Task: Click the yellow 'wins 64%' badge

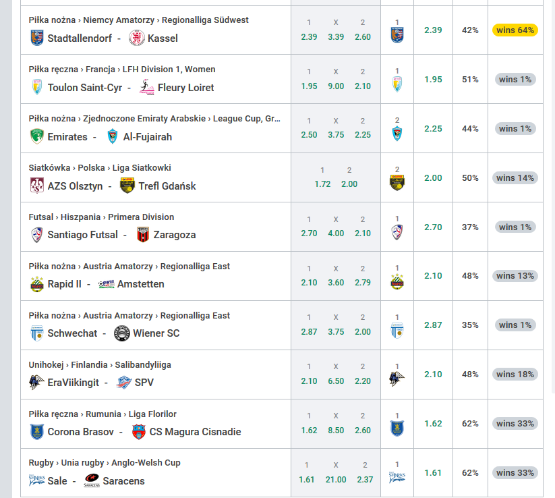Action: point(515,30)
